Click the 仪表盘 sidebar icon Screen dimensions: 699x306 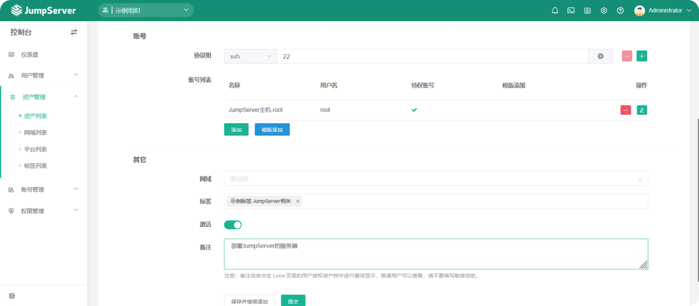pos(12,54)
